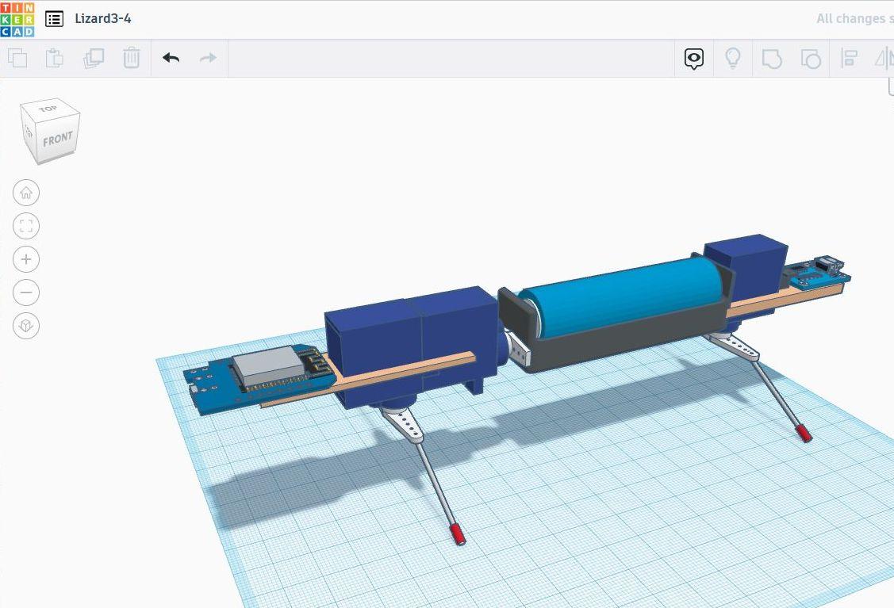Select the Paste tool in the toolbar
Screen dimensions: 894x608
(x=54, y=58)
